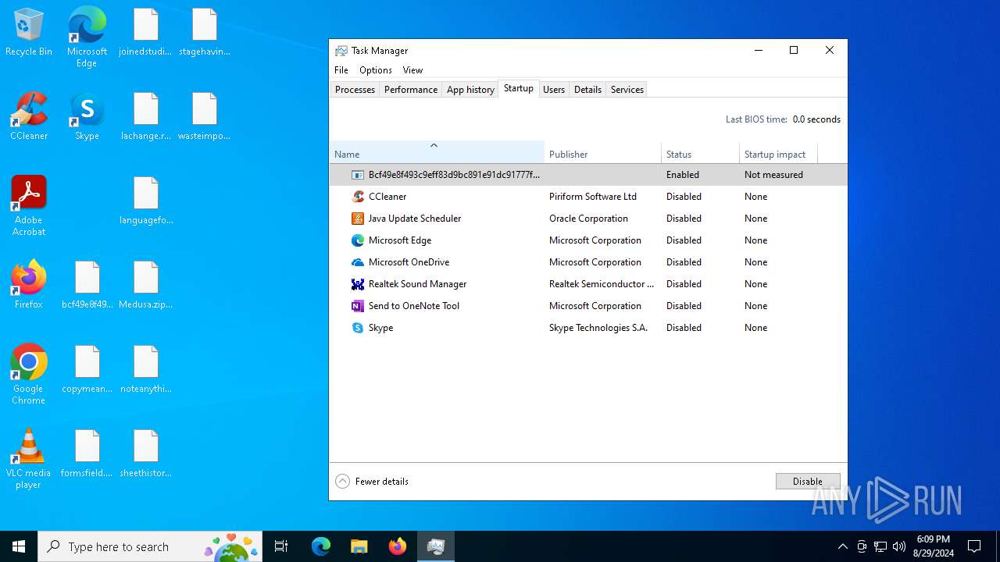
Task: Sort by the Publisher column header
Action: pos(602,152)
